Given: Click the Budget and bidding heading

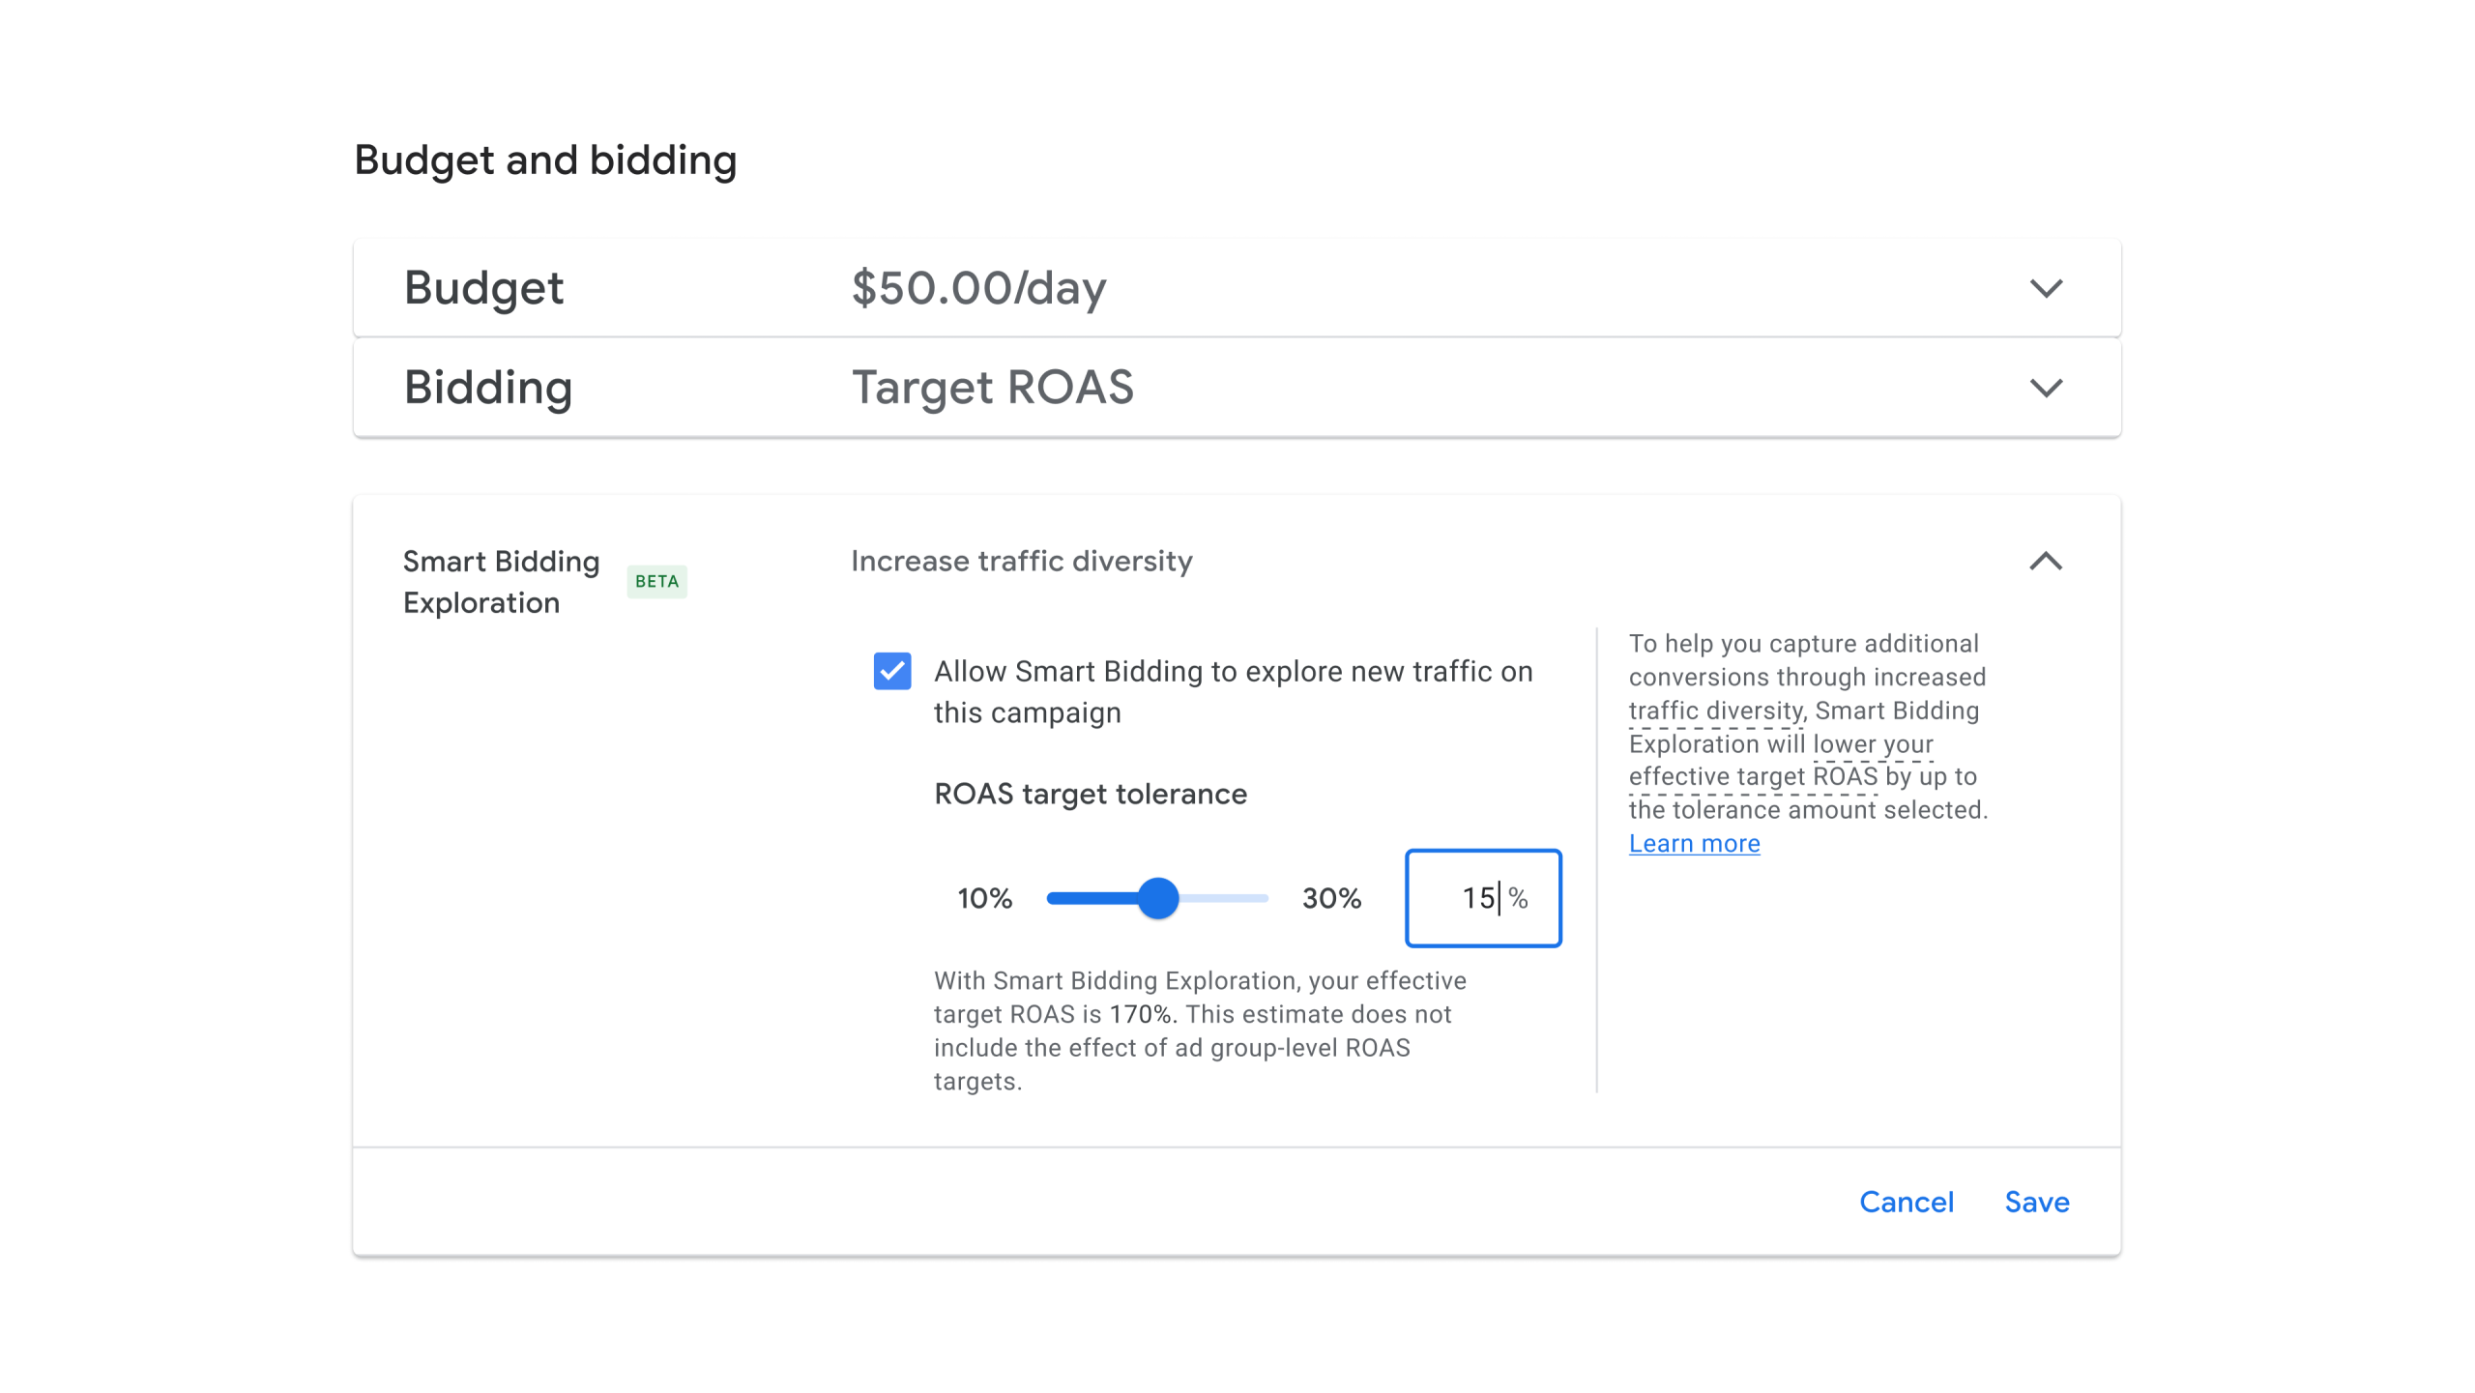Looking at the screenshot, I should (x=546, y=160).
